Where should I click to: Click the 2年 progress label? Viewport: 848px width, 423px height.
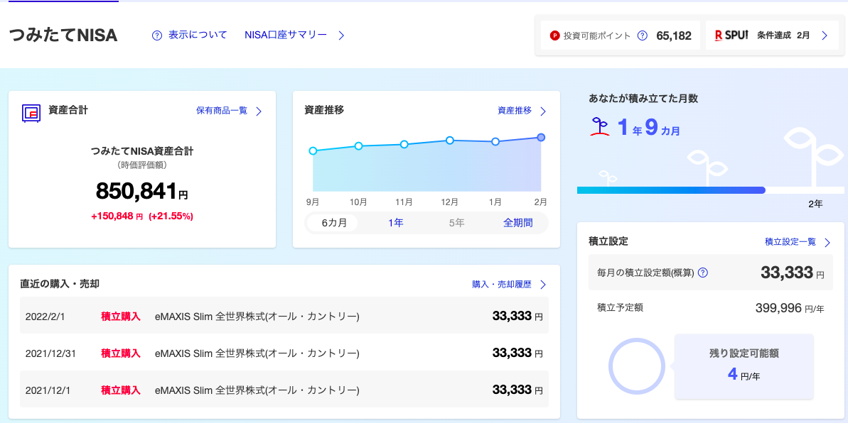[x=815, y=204]
